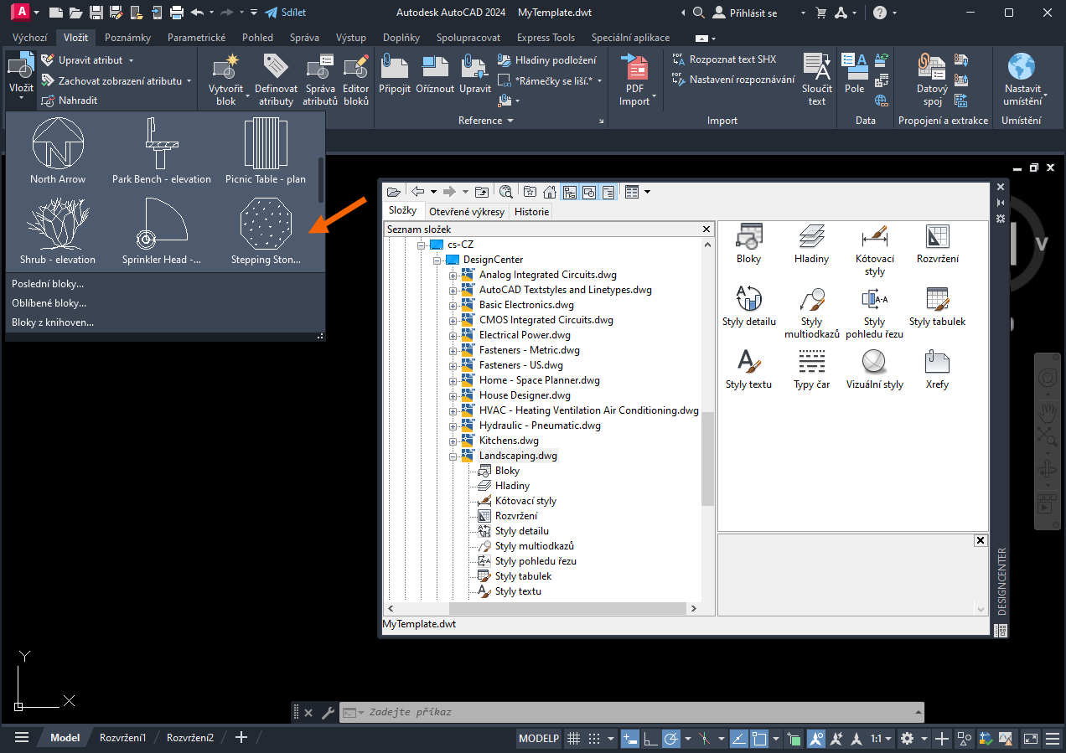
Task: Toggle grid display in status bar
Action: 574,739
